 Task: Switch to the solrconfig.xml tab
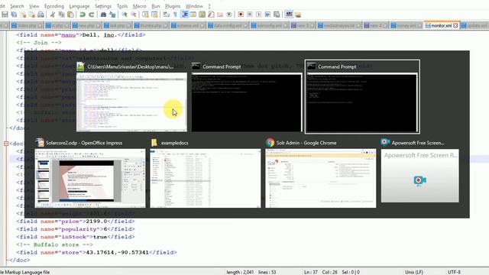coord(270,25)
